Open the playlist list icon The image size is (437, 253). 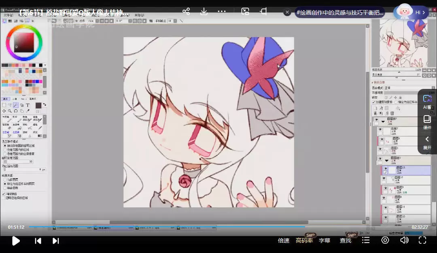pyautogui.click(x=366, y=240)
